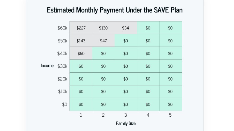The width and height of the screenshot is (234, 131).
Task: Select the $130 payment cell
Action: pyautogui.click(x=103, y=28)
